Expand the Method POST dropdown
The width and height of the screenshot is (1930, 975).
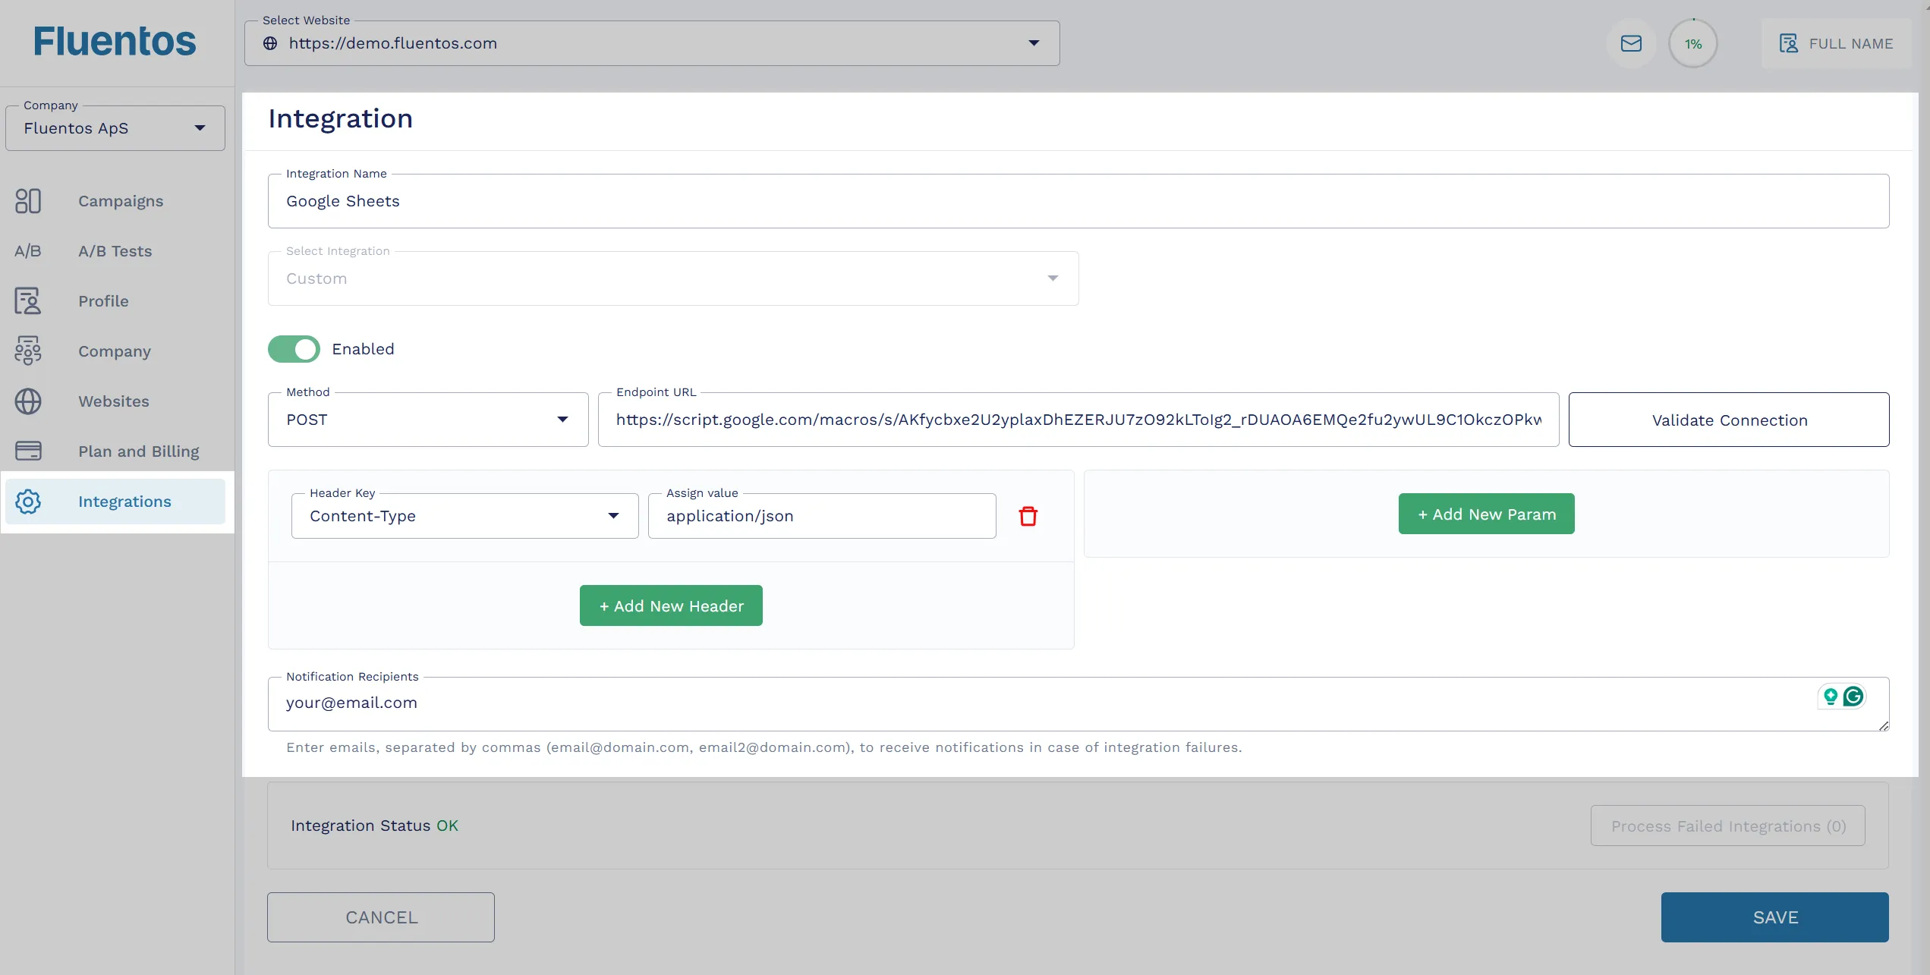[x=562, y=419]
